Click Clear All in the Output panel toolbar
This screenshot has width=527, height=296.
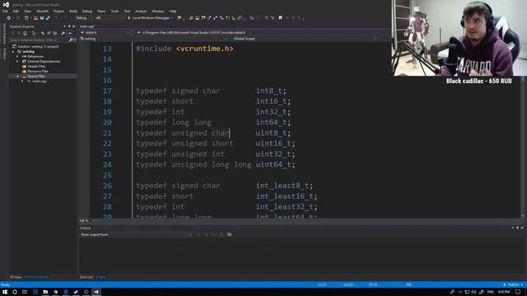(221, 234)
